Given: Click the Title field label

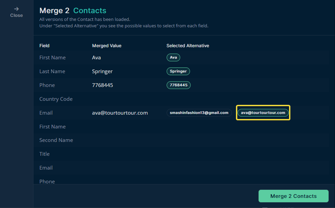Looking at the screenshot, I should pos(44,154).
